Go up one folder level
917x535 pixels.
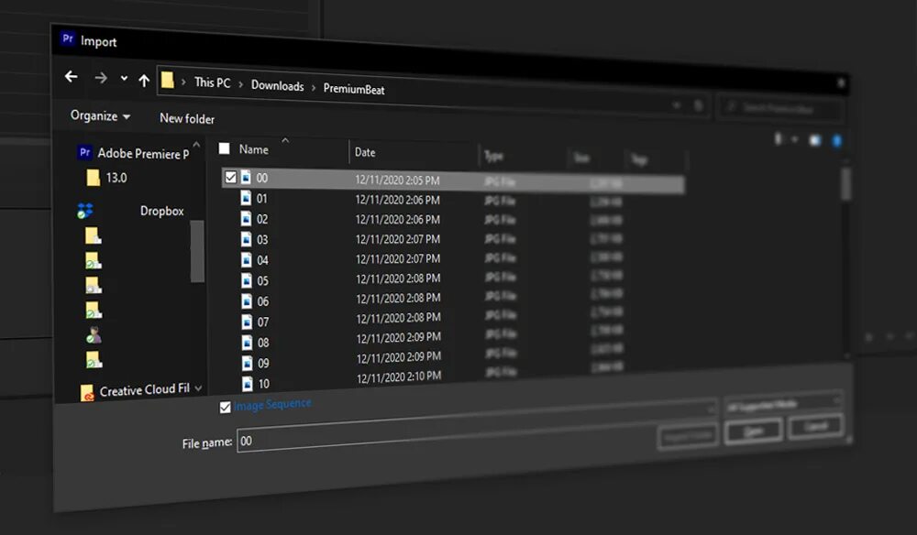[144, 81]
